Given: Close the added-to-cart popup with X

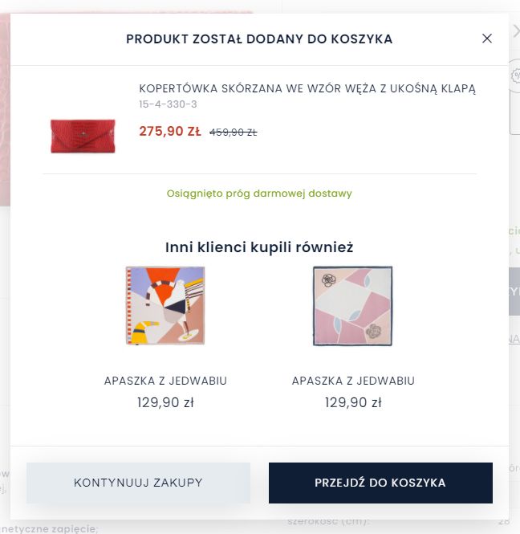Looking at the screenshot, I should coord(486,39).
